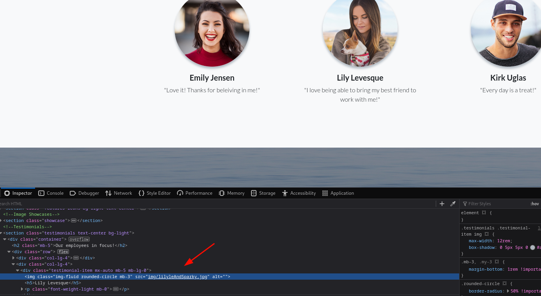Expand the font-weight-light paragraph node
This screenshot has height=296, width=541.
pyautogui.click(x=22, y=289)
